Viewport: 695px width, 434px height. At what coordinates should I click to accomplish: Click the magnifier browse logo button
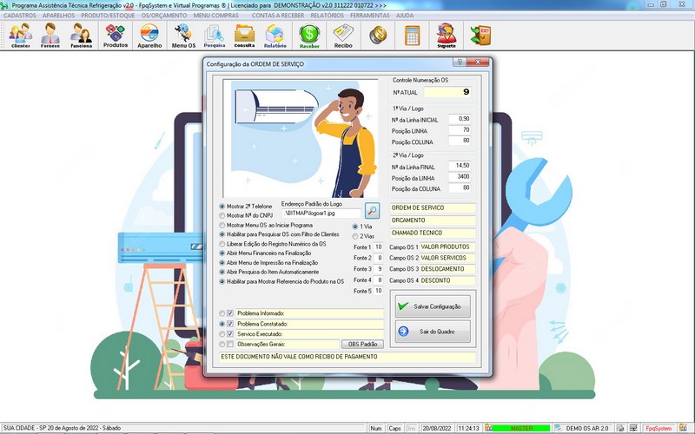(x=373, y=210)
